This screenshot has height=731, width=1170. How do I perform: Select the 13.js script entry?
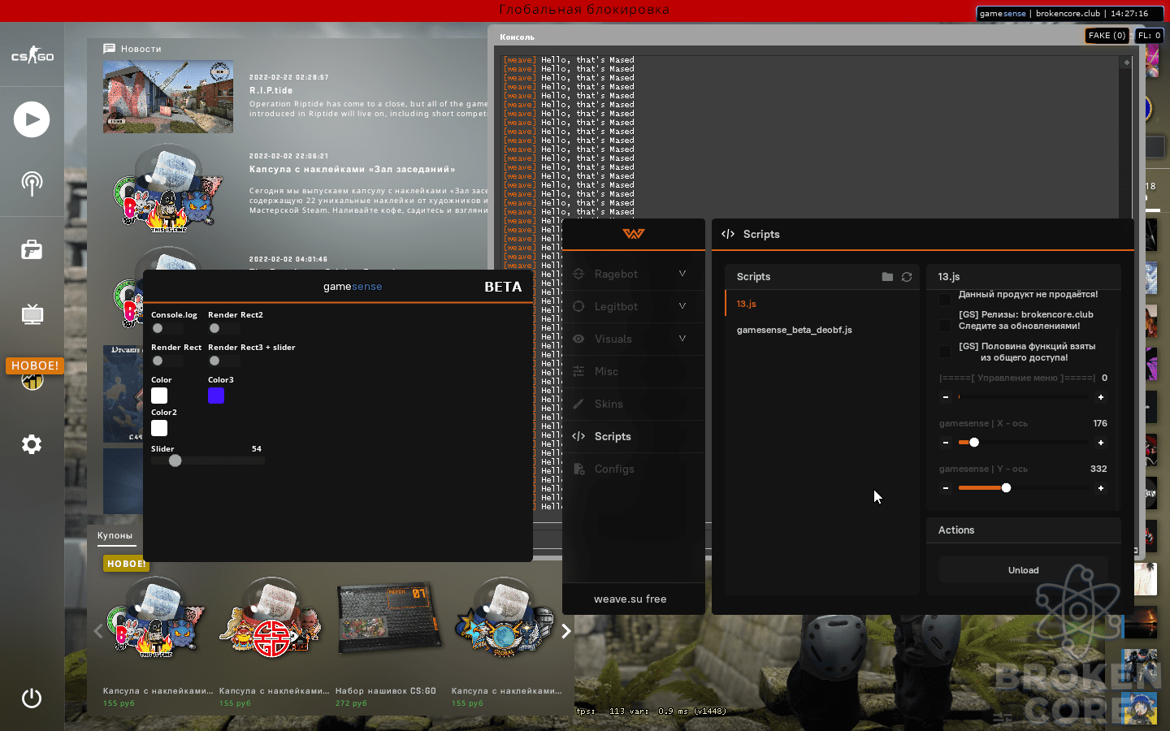[821, 304]
